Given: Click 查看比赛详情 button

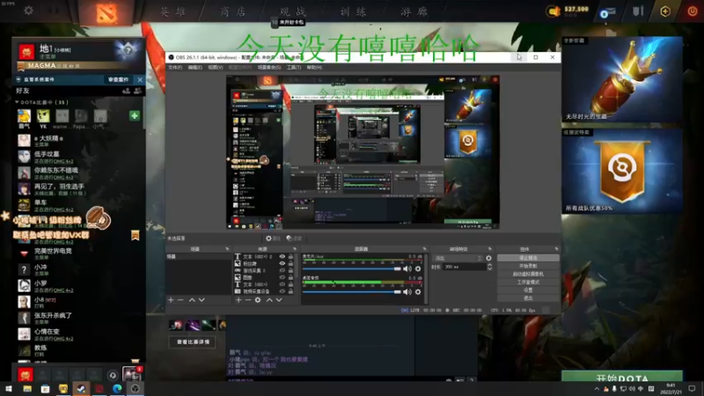Looking at the screenshot, I should coord(193,342).
